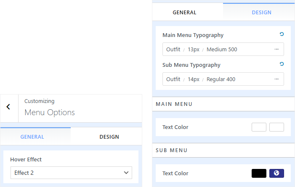Select General tab above Main Menu Typography
The height and width of the screenshot is (187, 295).
184,12
